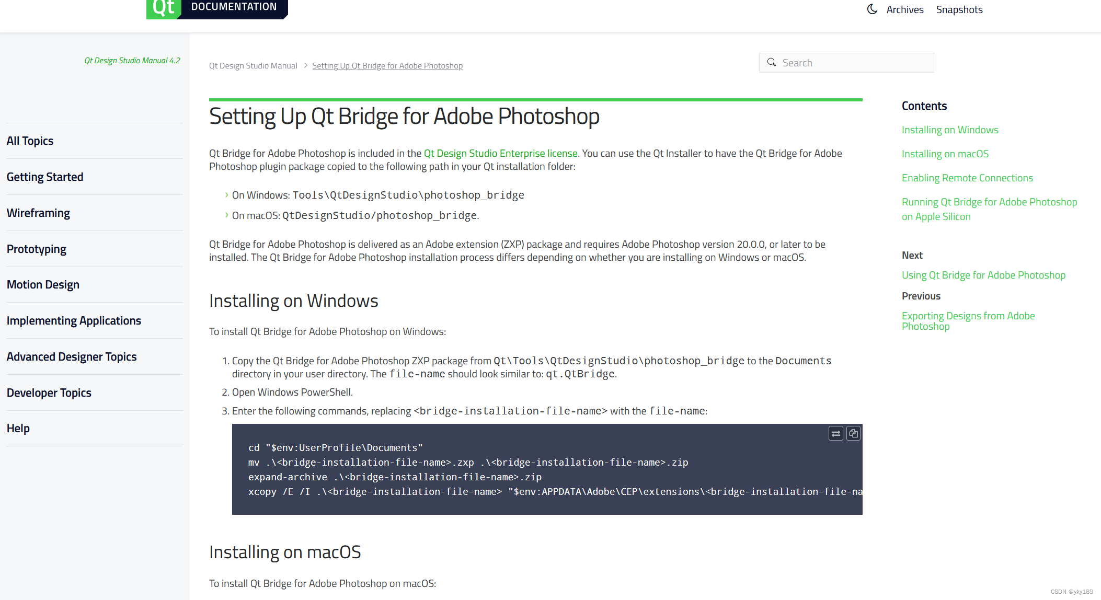Viewport: 1101px width, 600px height.
Task: Jump to Enabling Remote Connections section
Action: pyautogui.click(x=967, y=178)
